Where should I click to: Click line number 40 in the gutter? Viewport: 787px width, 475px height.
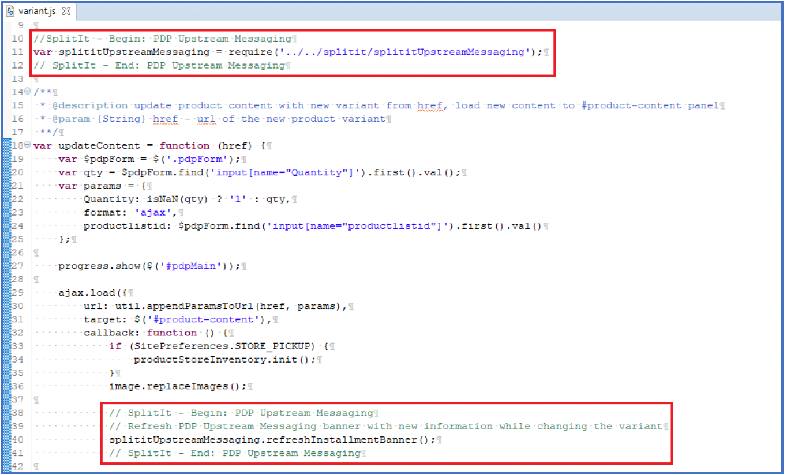[x=17, y=440]
